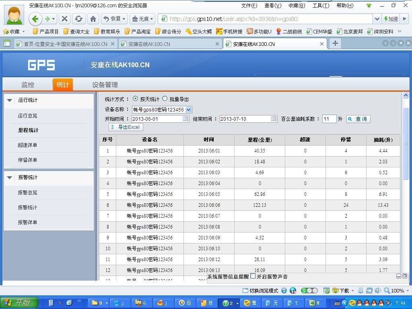
Task: Open the 帮助(H) menu
Action: click(345, 6)
